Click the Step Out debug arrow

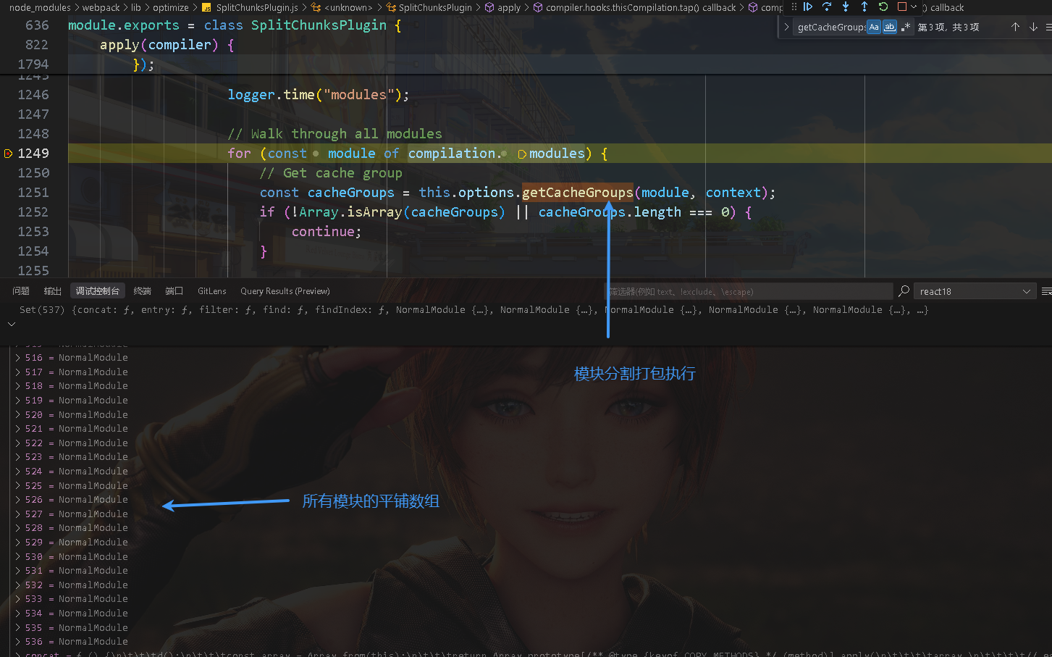pyautogui.click(x=864, y=7)
